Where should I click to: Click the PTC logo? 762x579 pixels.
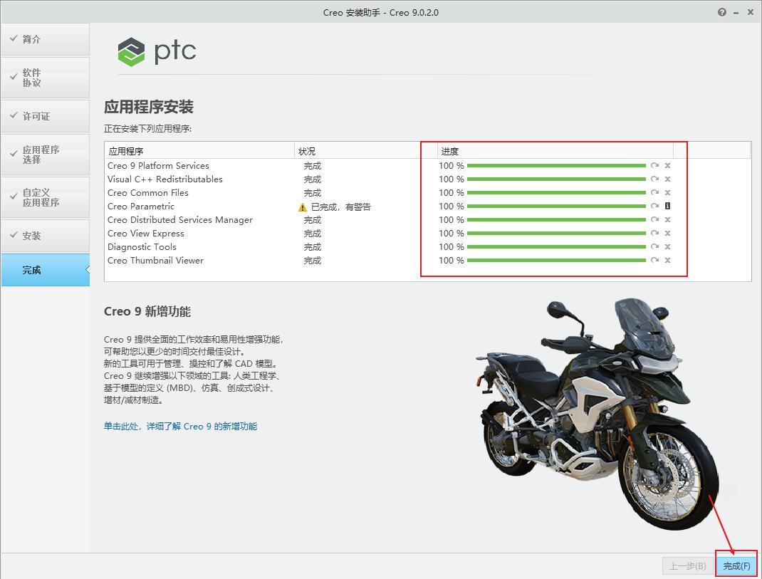coord(156,51)
